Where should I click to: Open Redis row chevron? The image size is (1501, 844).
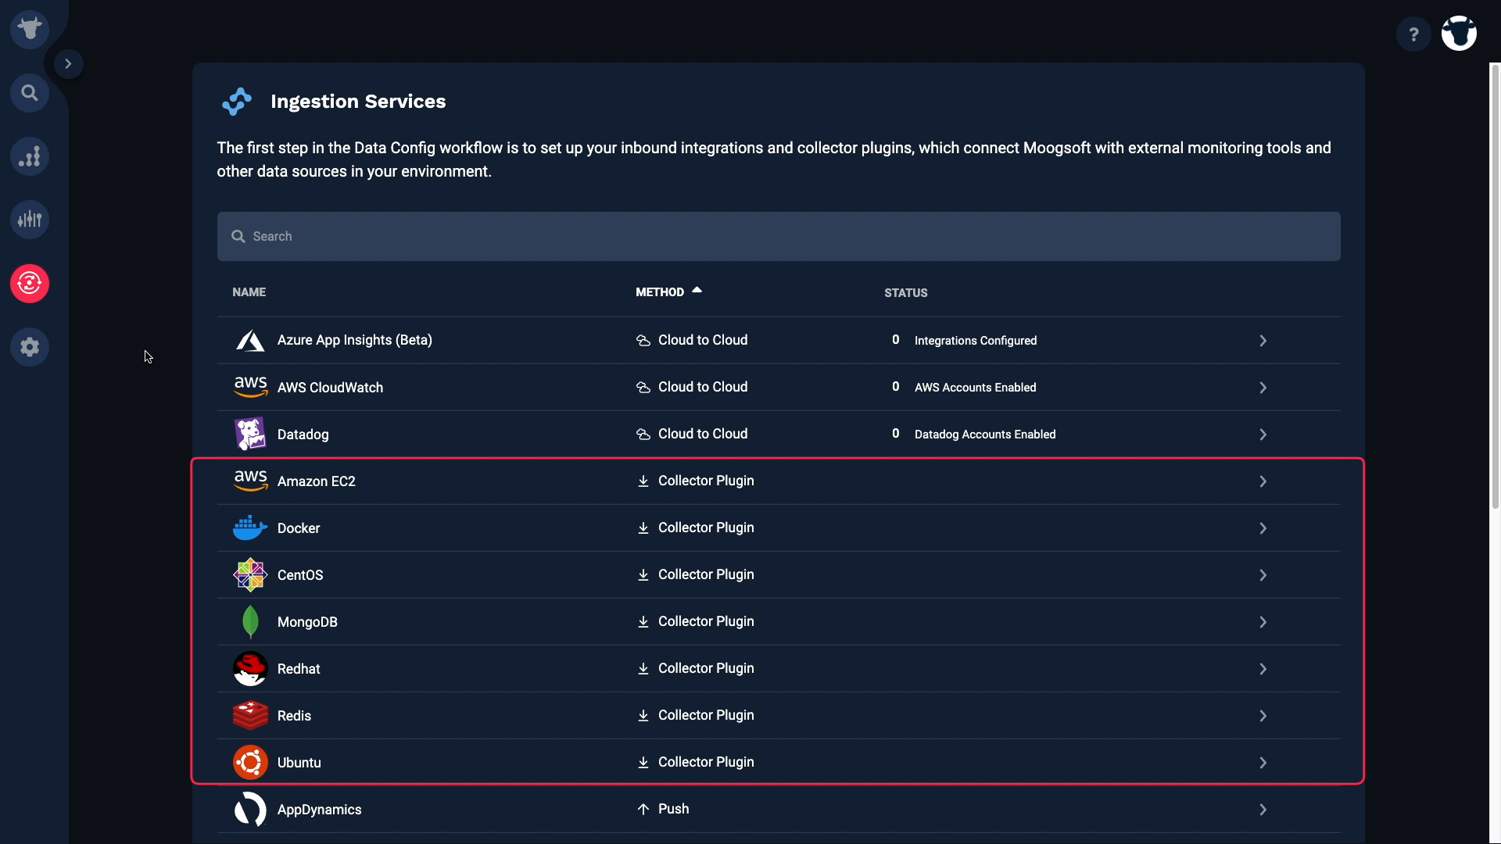1263,716
